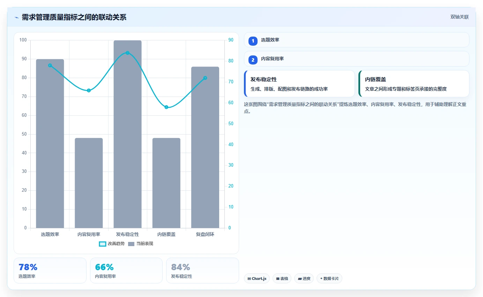483x297 pixels.
Task: Click the x-axis label 选题效率
Action: (x=50, y=235)
